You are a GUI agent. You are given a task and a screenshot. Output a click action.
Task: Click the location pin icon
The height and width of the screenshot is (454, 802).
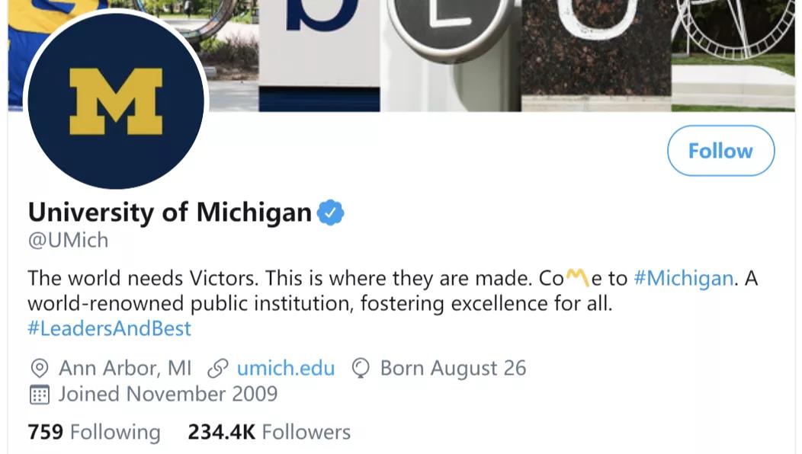pos(39,369)
